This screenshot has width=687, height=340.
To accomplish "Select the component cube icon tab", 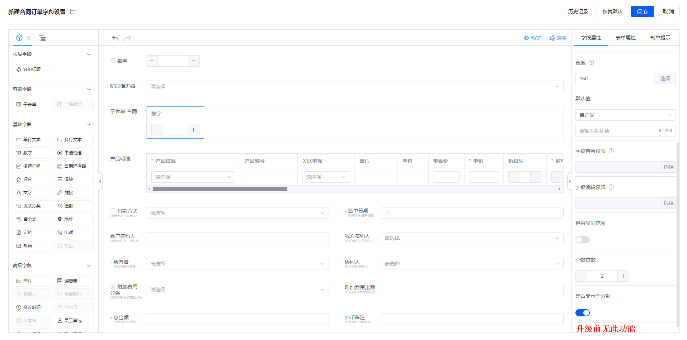I will point(19,38).
